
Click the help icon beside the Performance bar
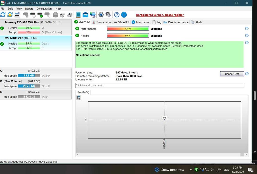point(247,29)
